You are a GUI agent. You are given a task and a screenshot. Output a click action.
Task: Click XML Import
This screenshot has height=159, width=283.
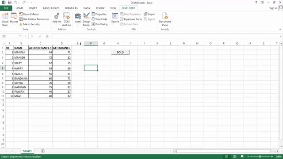[x=149, y=14]
